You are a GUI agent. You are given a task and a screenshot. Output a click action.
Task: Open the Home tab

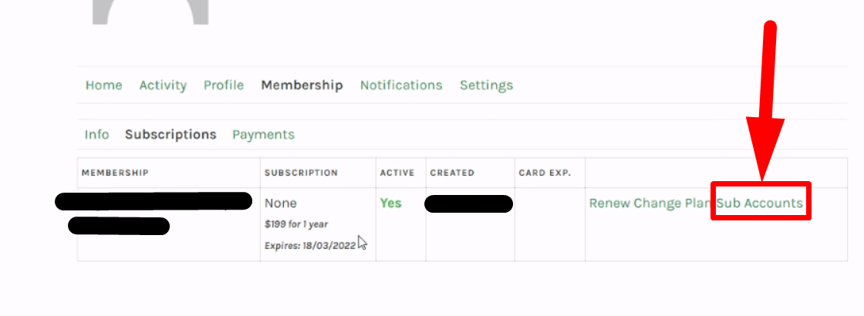[103, 86]
